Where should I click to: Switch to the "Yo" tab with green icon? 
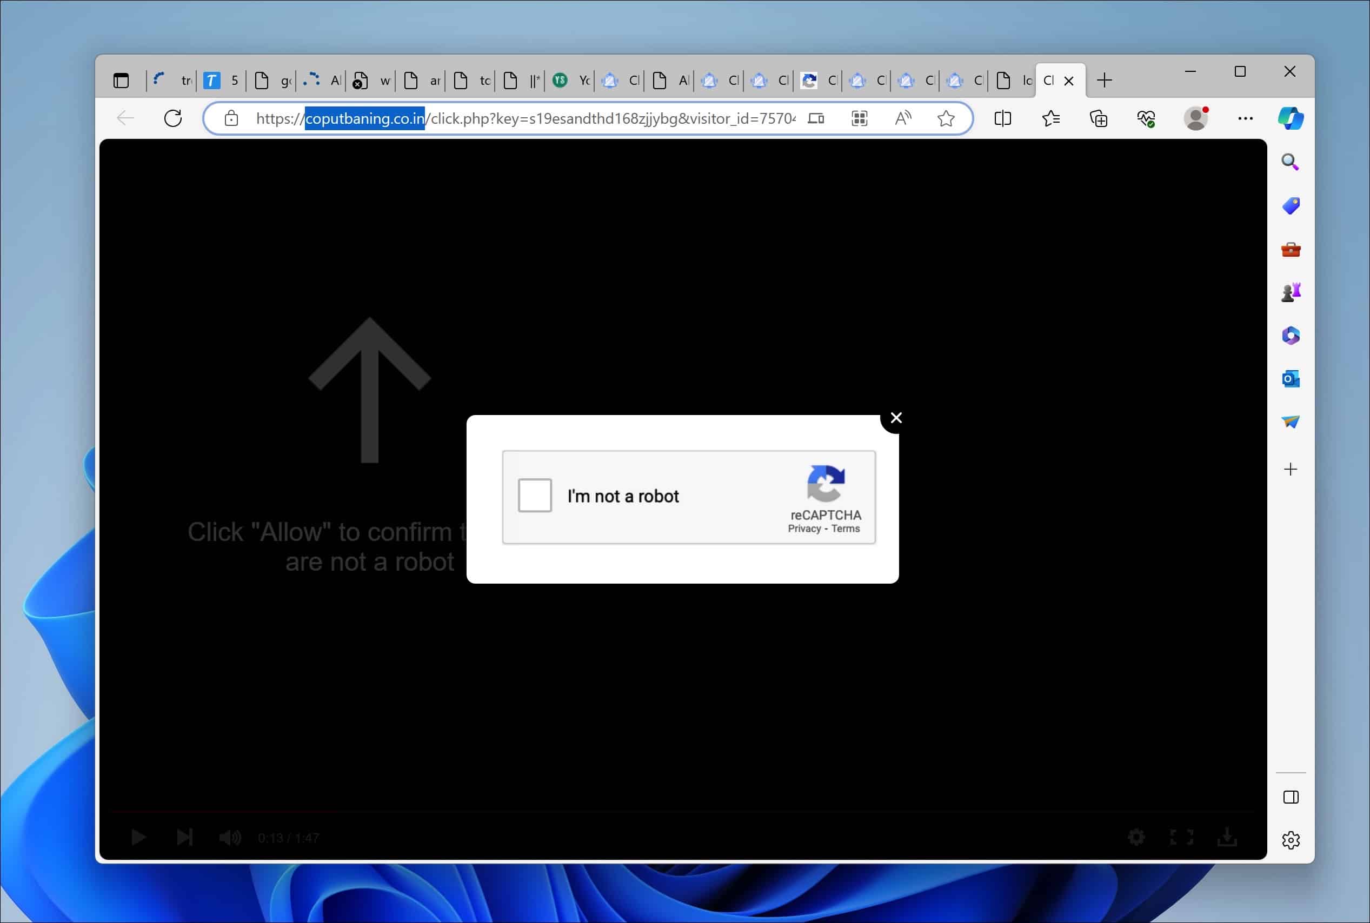570,81
